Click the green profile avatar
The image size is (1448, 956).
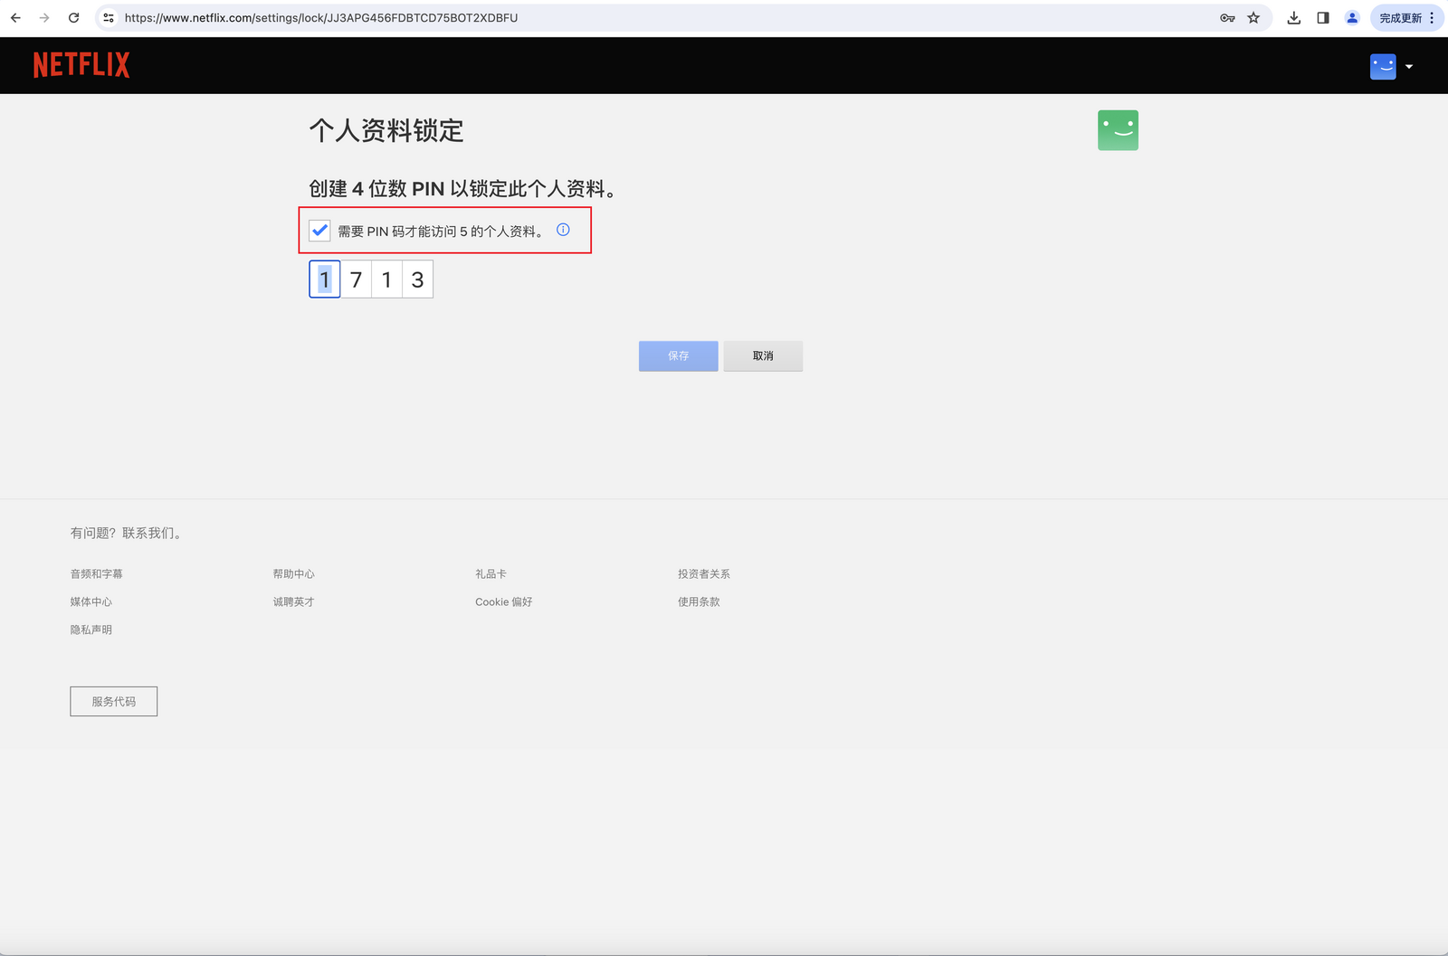(x=1118, y=130)
